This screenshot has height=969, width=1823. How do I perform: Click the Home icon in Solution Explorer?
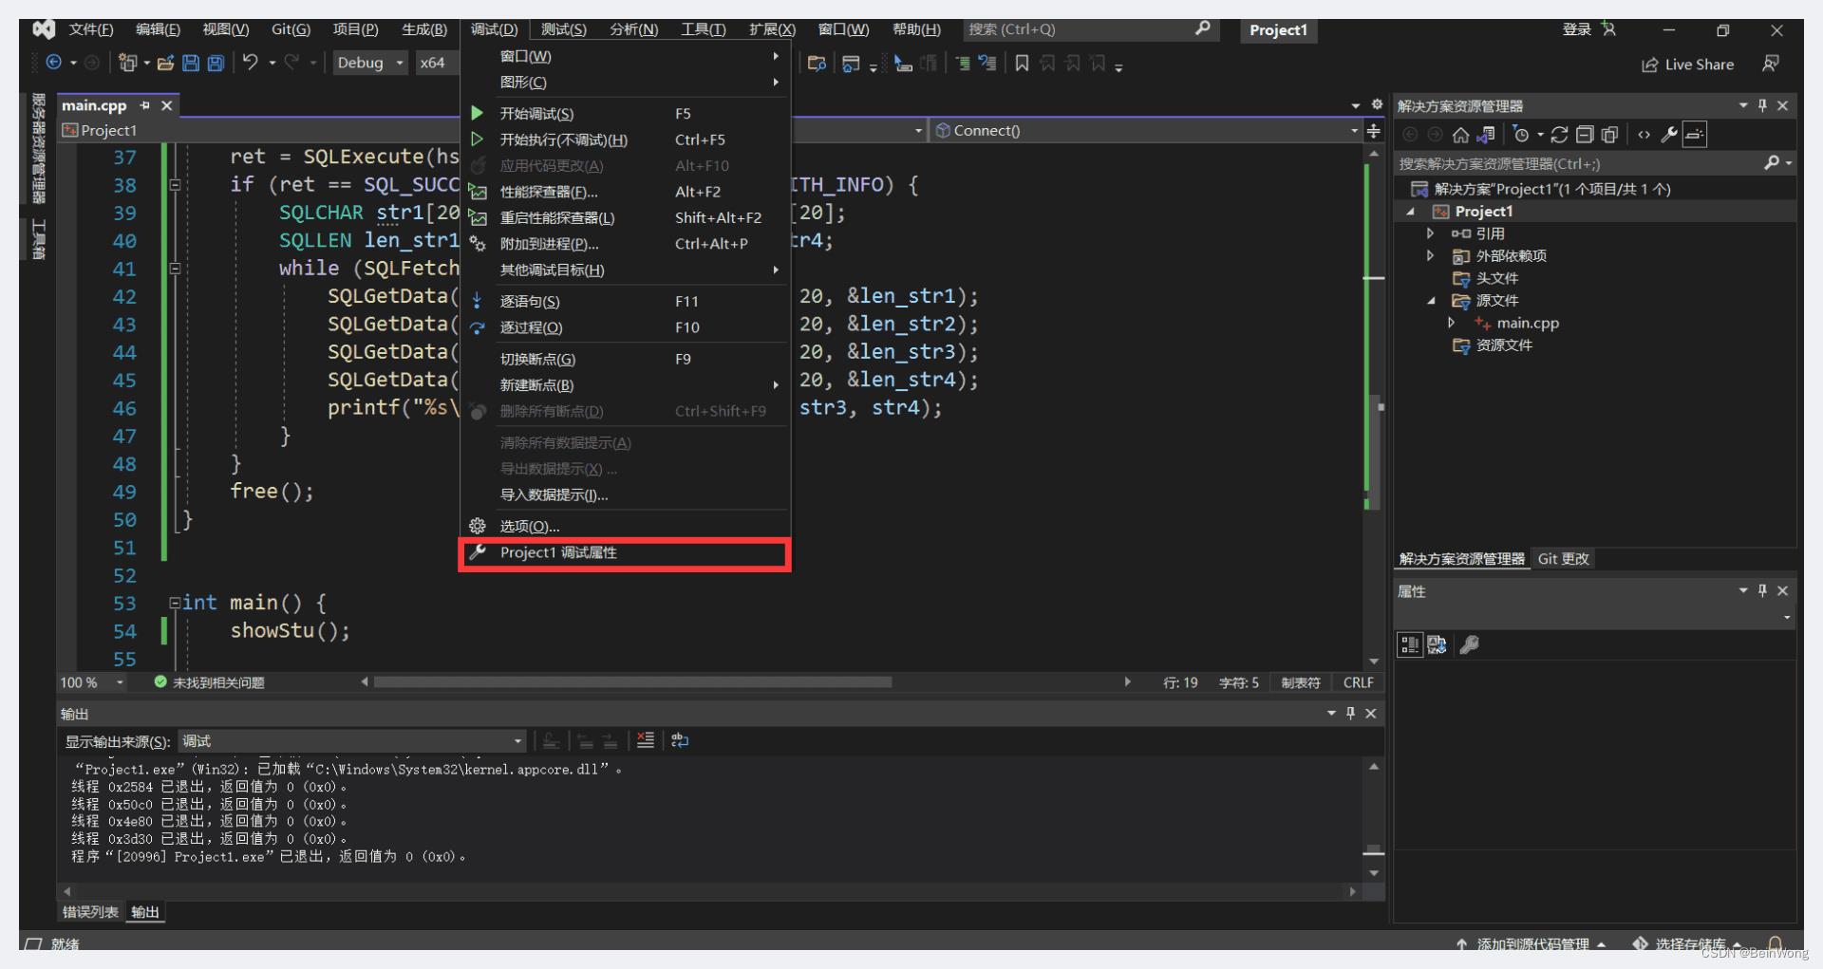[x=1460, y=135]
